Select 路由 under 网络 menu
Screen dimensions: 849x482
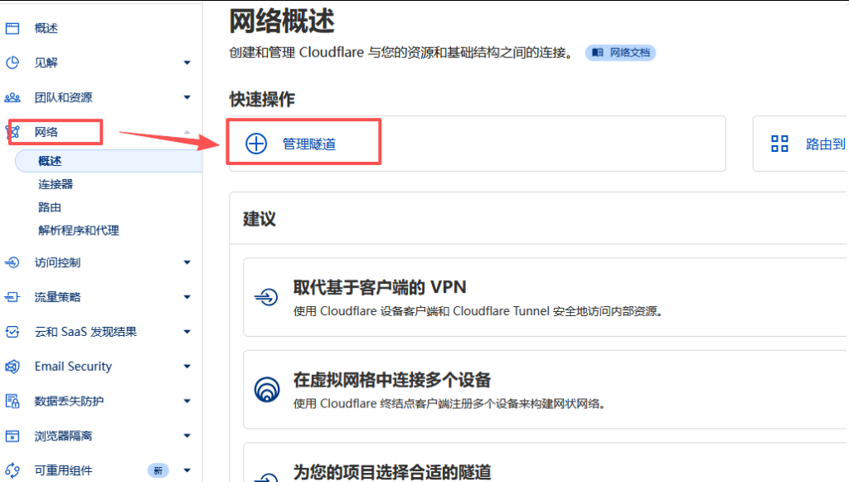pyautogui.click(x=50, y=207)
